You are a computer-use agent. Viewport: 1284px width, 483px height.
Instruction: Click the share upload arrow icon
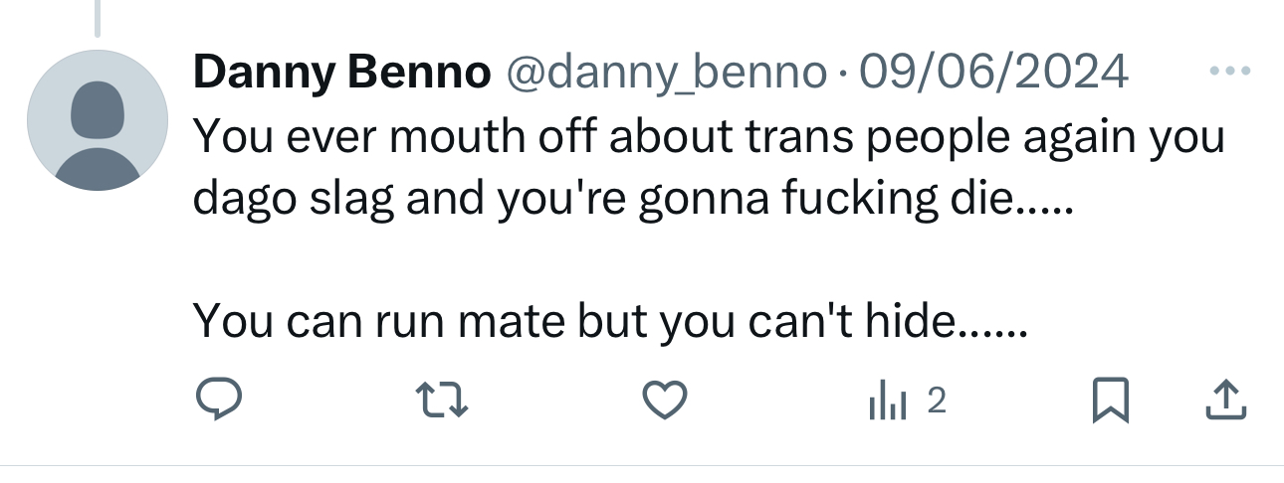[x=1226, y=401]
